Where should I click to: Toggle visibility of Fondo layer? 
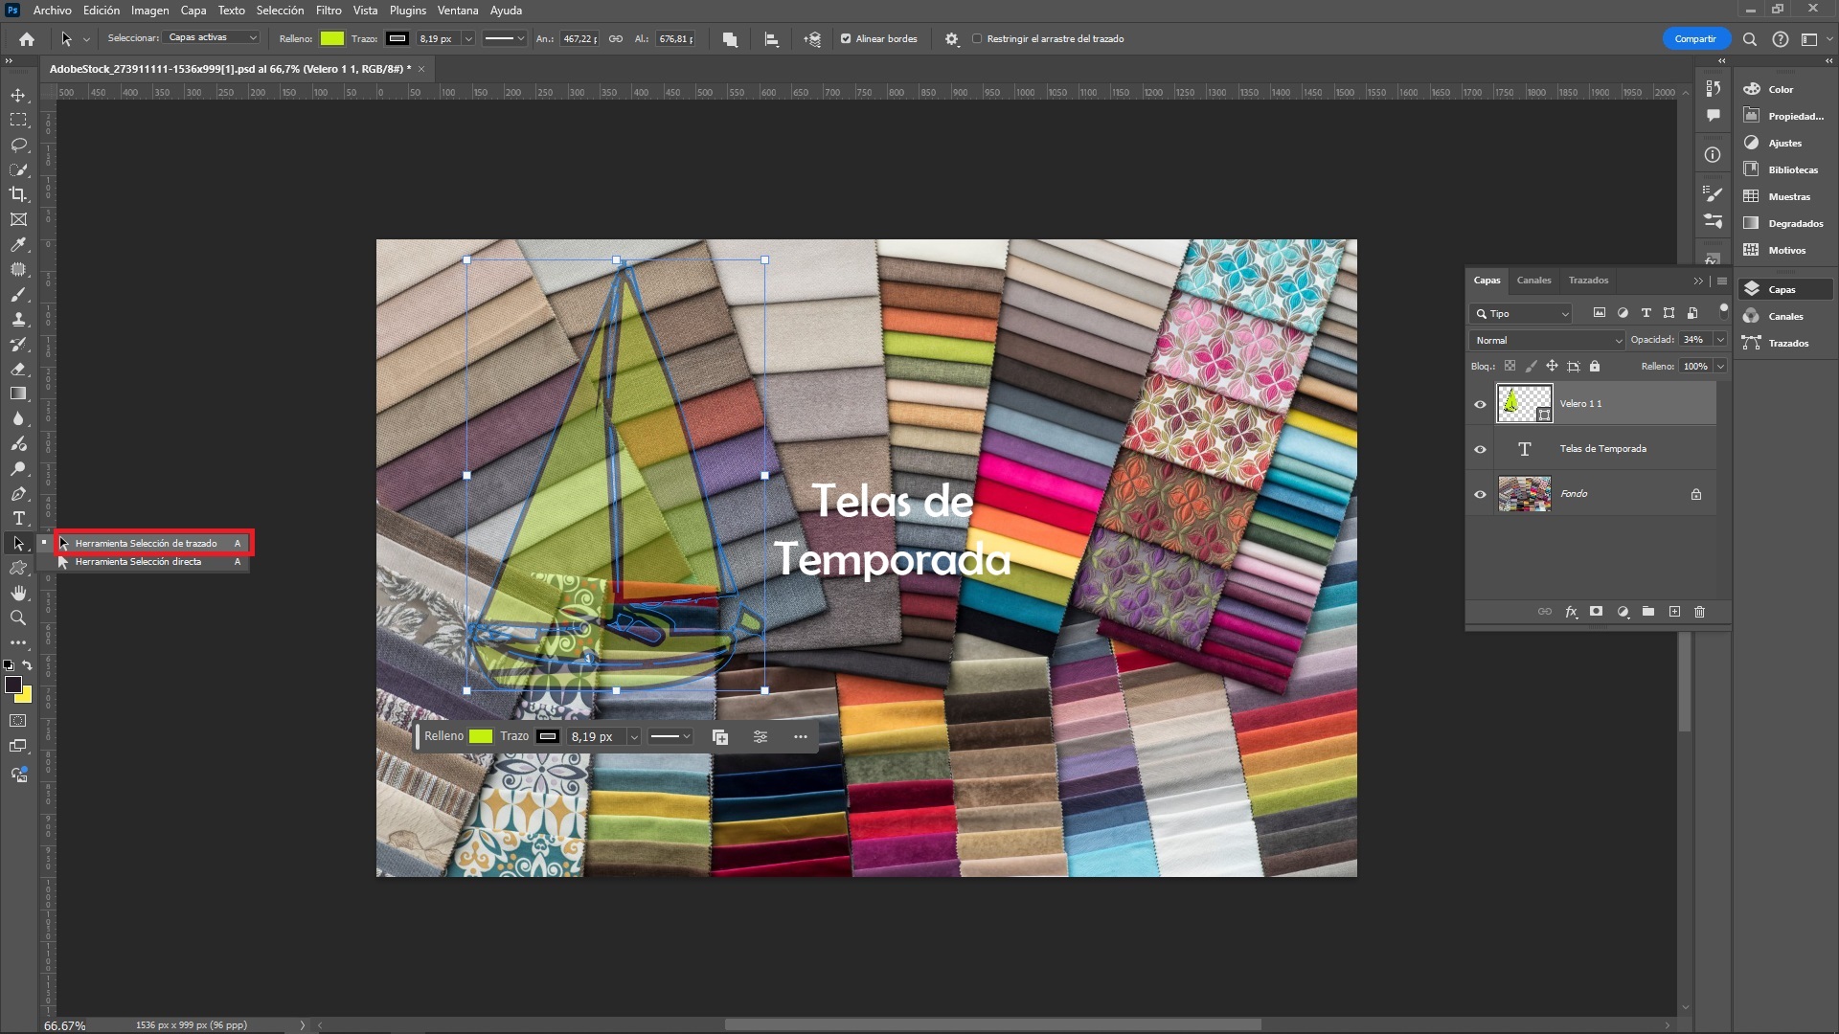(x=1480, y=492)
